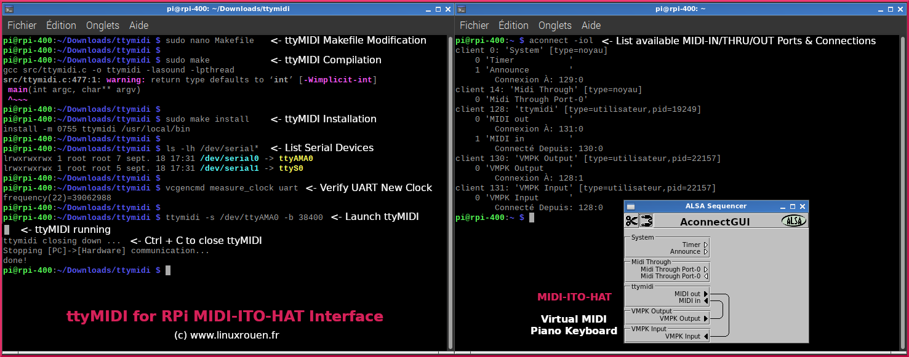Click the ttymidi MIDI out port arrow
Image resolution: width=909 pixels, height=357 pixels.
[706, 294]
